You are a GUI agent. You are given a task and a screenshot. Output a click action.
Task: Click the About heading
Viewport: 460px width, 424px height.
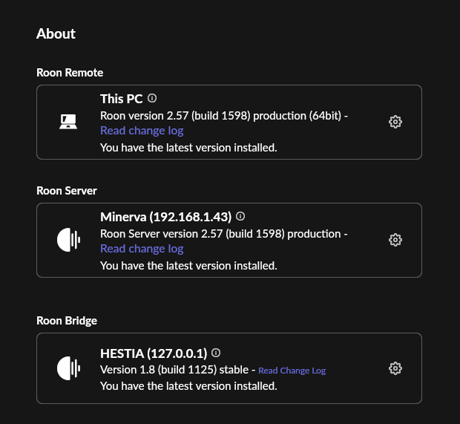coord(56,33)
